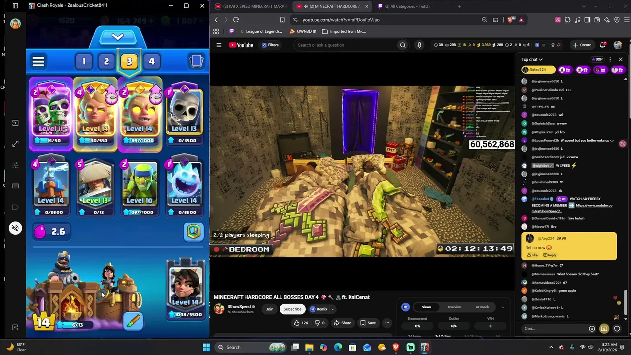Like the video with 124 likes
631x355 pixels.
(x=301, y=323)
